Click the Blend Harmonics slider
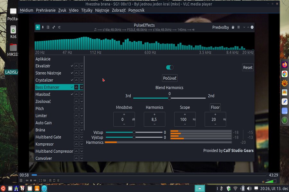 coord(169,98)
